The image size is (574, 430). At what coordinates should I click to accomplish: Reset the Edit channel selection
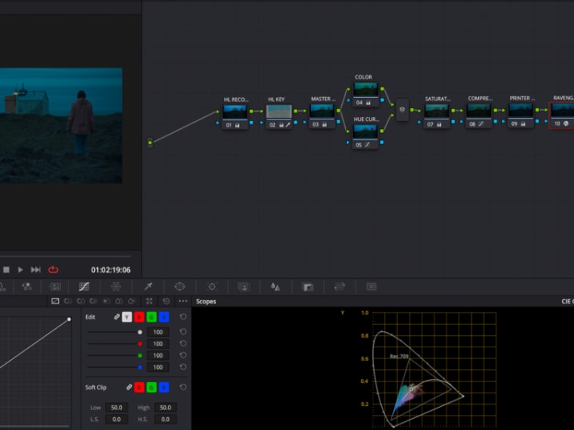(183, 317)
